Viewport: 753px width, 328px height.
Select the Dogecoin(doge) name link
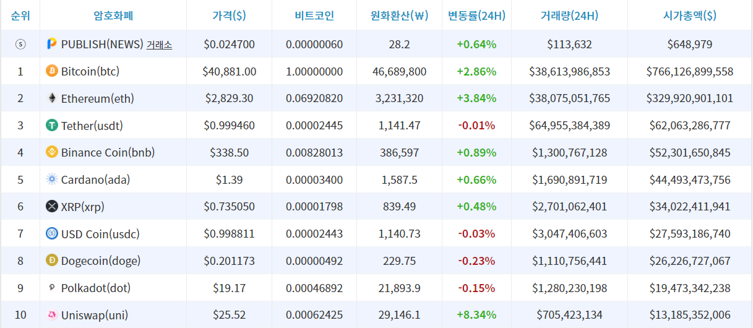[x=101, y=261]
